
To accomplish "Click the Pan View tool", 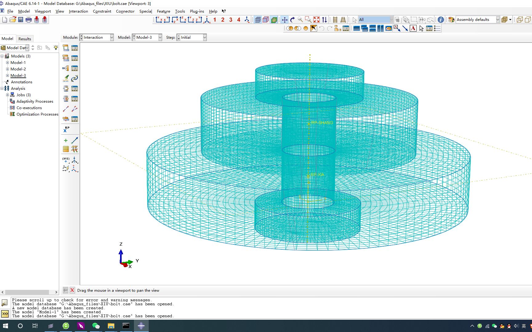I will click(284, 20).
